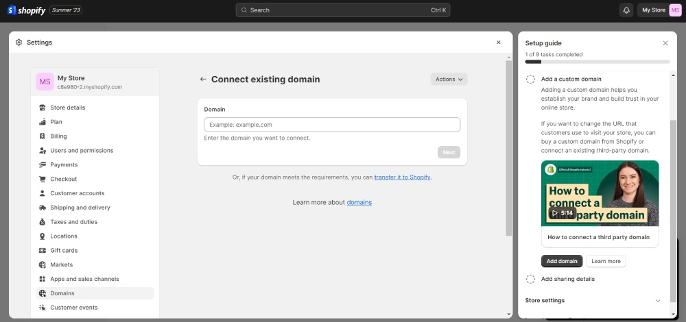This screenshot has width=686, height=322.
Task: Click the Settings gear icon
Action: [19, 42]
